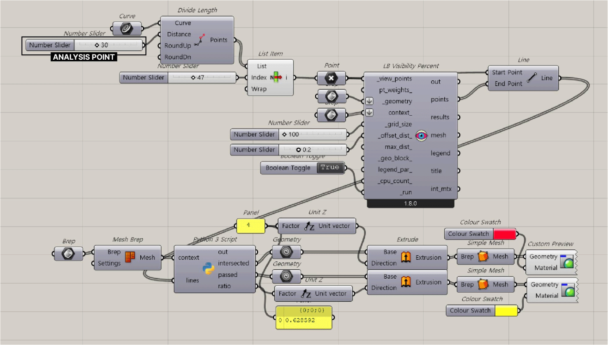608x345 pixels.
Task: Select the Point parameter icon
Action: (331, 78)
